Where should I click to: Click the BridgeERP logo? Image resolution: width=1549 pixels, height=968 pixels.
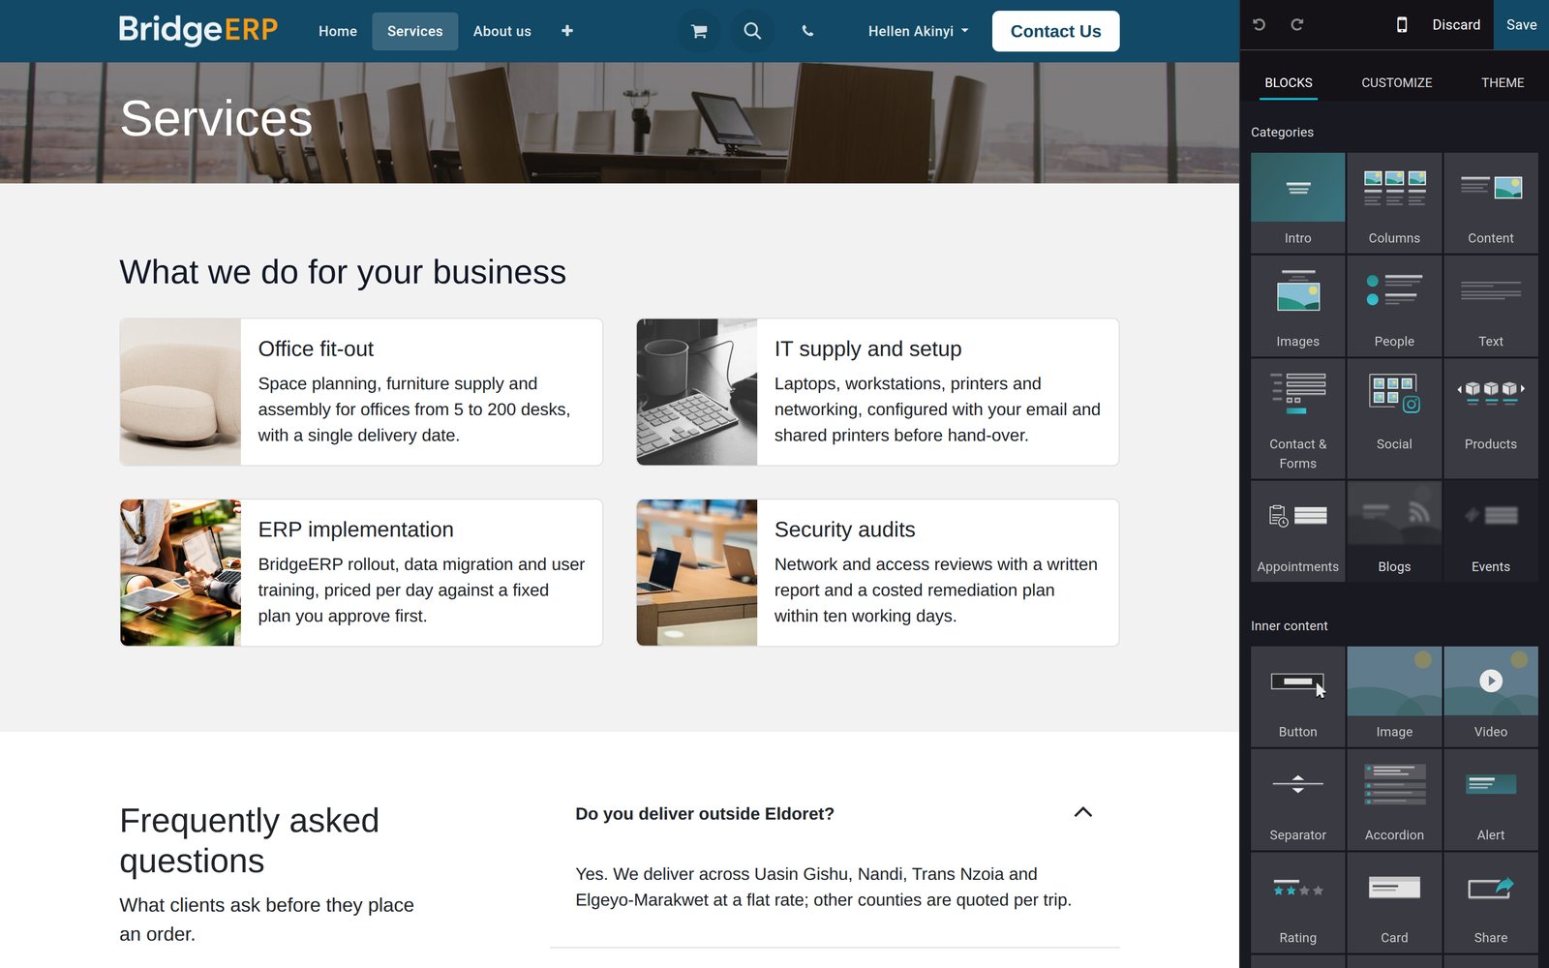pyautogui.click(x=198, y=30)
